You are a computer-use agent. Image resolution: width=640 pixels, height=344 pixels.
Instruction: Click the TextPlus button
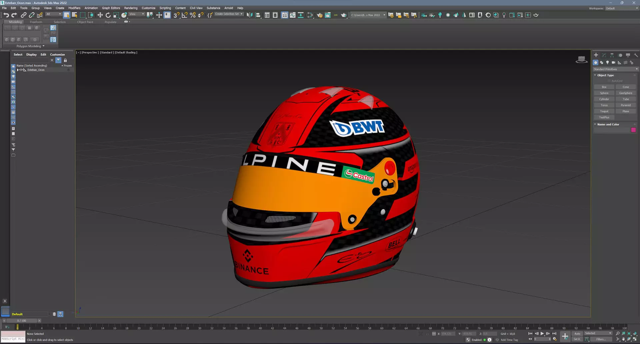pos(604,117)
